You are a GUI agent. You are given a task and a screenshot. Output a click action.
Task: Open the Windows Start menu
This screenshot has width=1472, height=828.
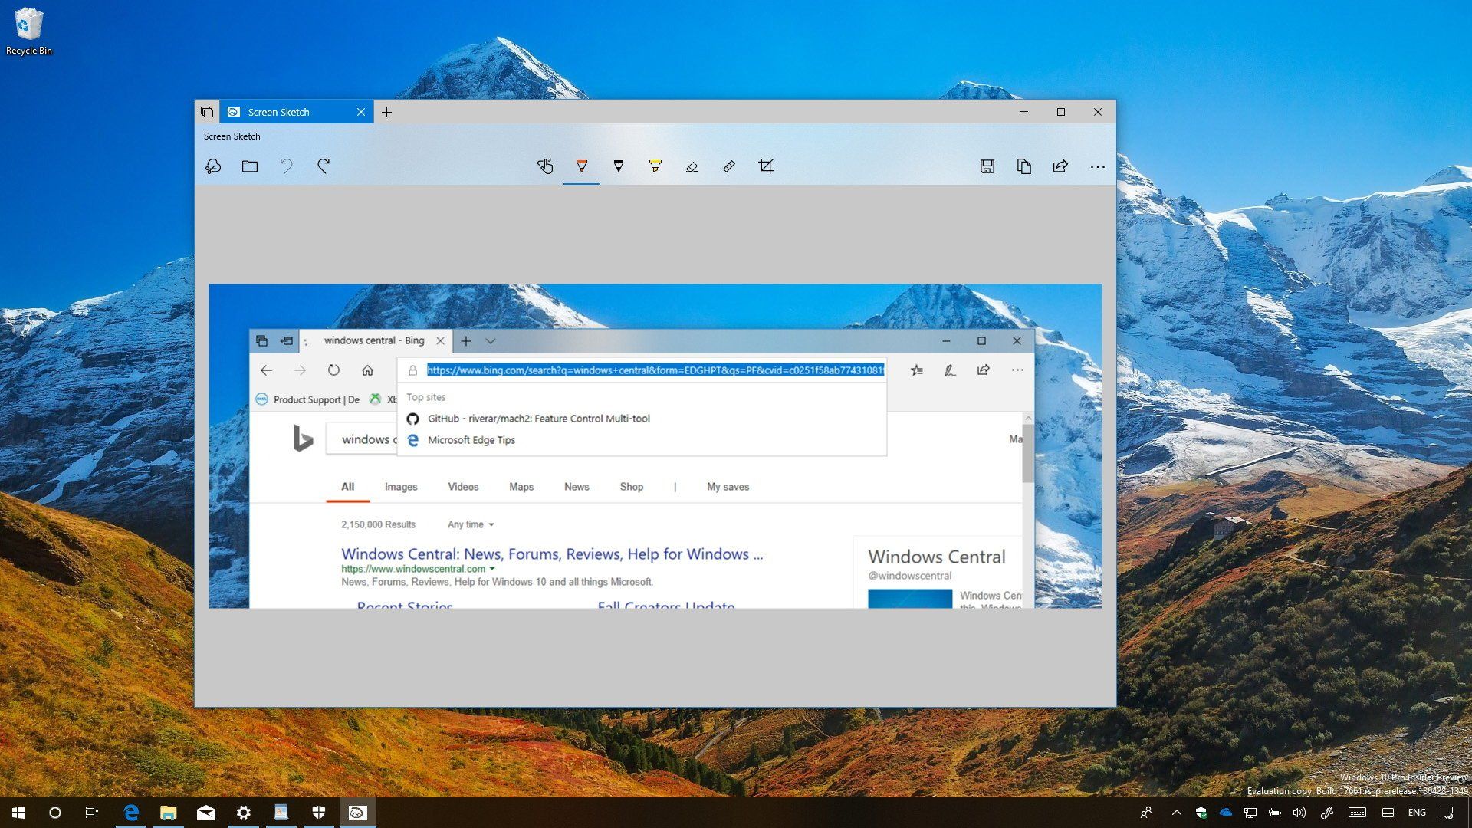[18, 813]
